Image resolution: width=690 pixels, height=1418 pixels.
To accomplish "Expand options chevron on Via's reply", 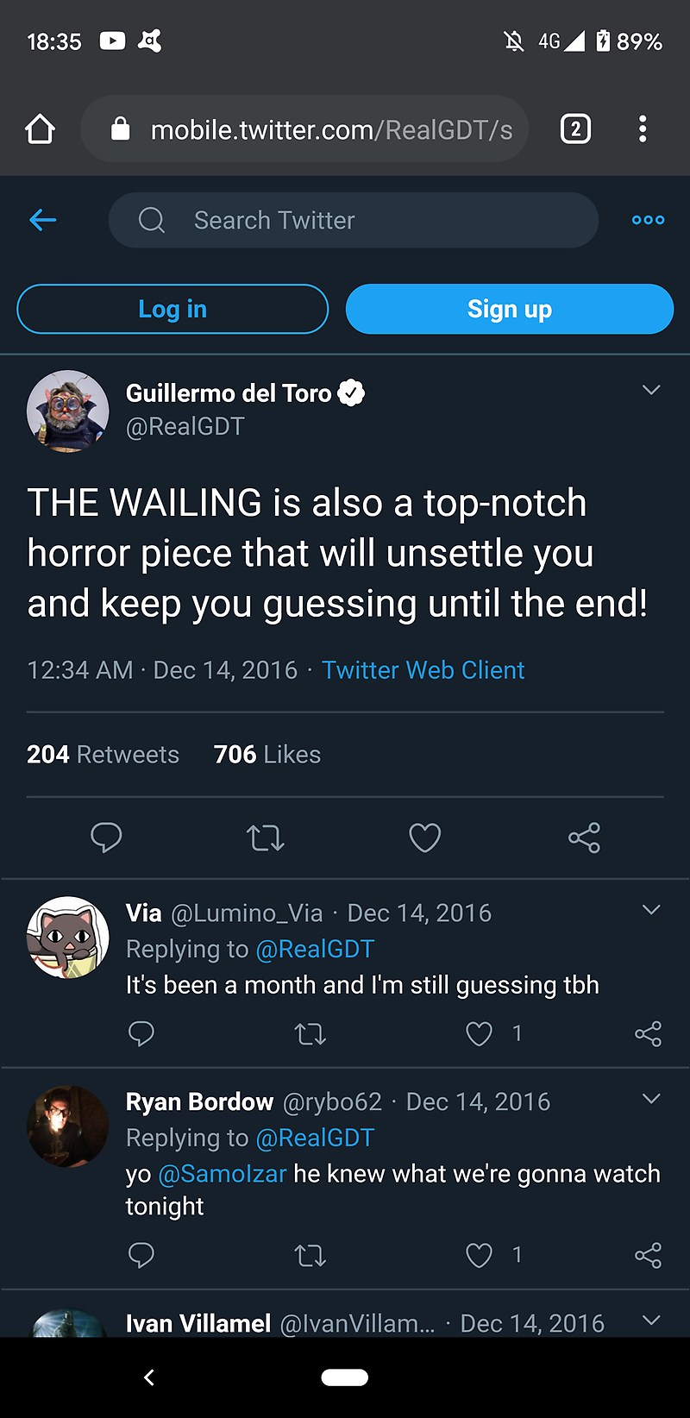I will click(651, 910).
